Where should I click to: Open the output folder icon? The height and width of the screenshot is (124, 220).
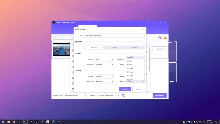pos(124,95)
